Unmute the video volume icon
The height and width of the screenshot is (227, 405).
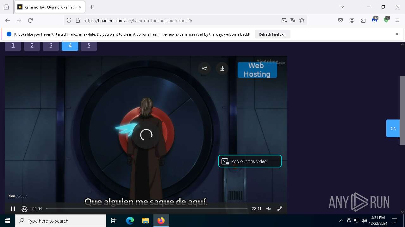(269, 209)
